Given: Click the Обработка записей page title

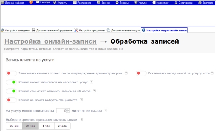Looking at the screenshot, I should click(144, 41).
